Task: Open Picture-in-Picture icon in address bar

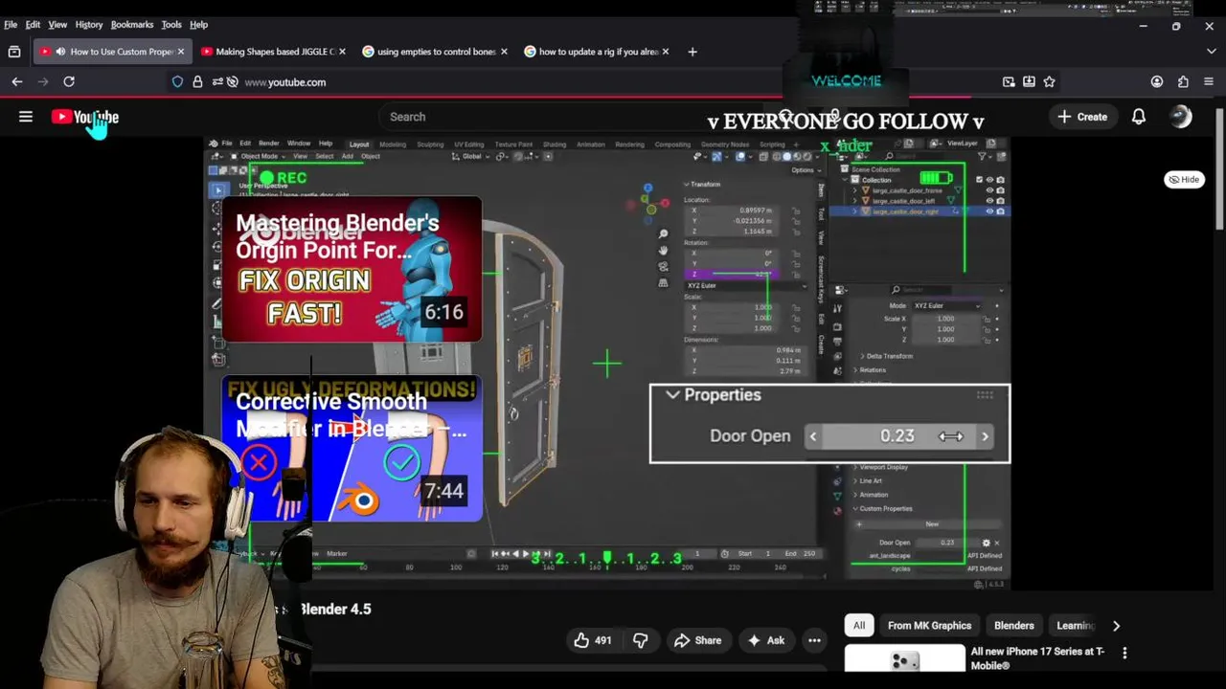Action: [1009, 82]
